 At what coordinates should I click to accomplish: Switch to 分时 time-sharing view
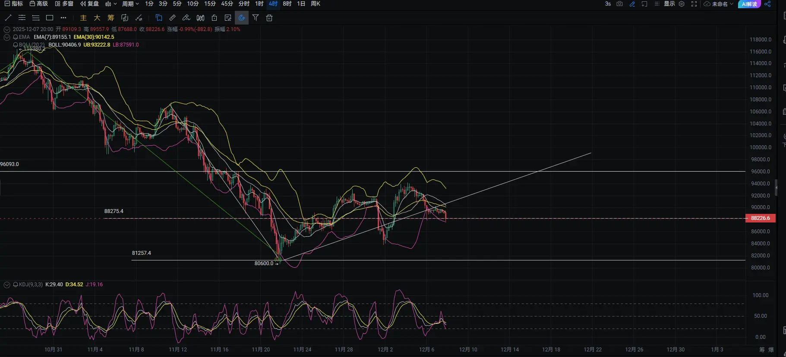(244, 4)
